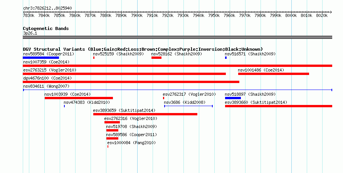This screenshot has width=343, height=173.
Task: Click the nsv1001486 (Coe2014) label
Action: (x=261, y=70)
